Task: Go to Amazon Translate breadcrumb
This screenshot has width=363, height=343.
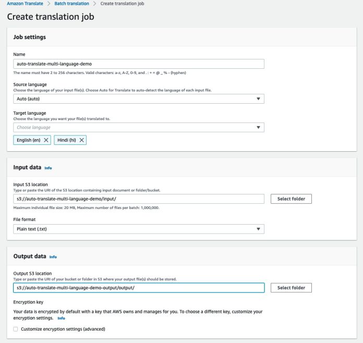Action: (25, 4)
